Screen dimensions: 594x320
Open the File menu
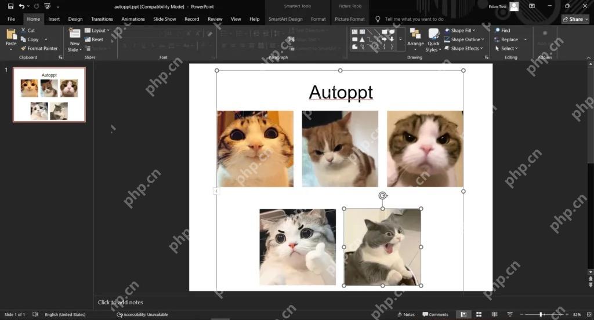click(12, 19)
